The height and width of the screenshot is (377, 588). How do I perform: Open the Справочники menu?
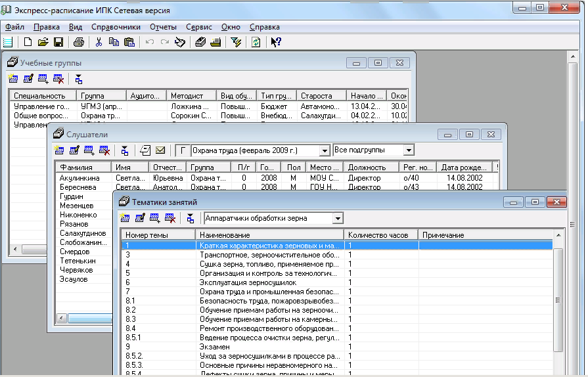click(116, 27)
